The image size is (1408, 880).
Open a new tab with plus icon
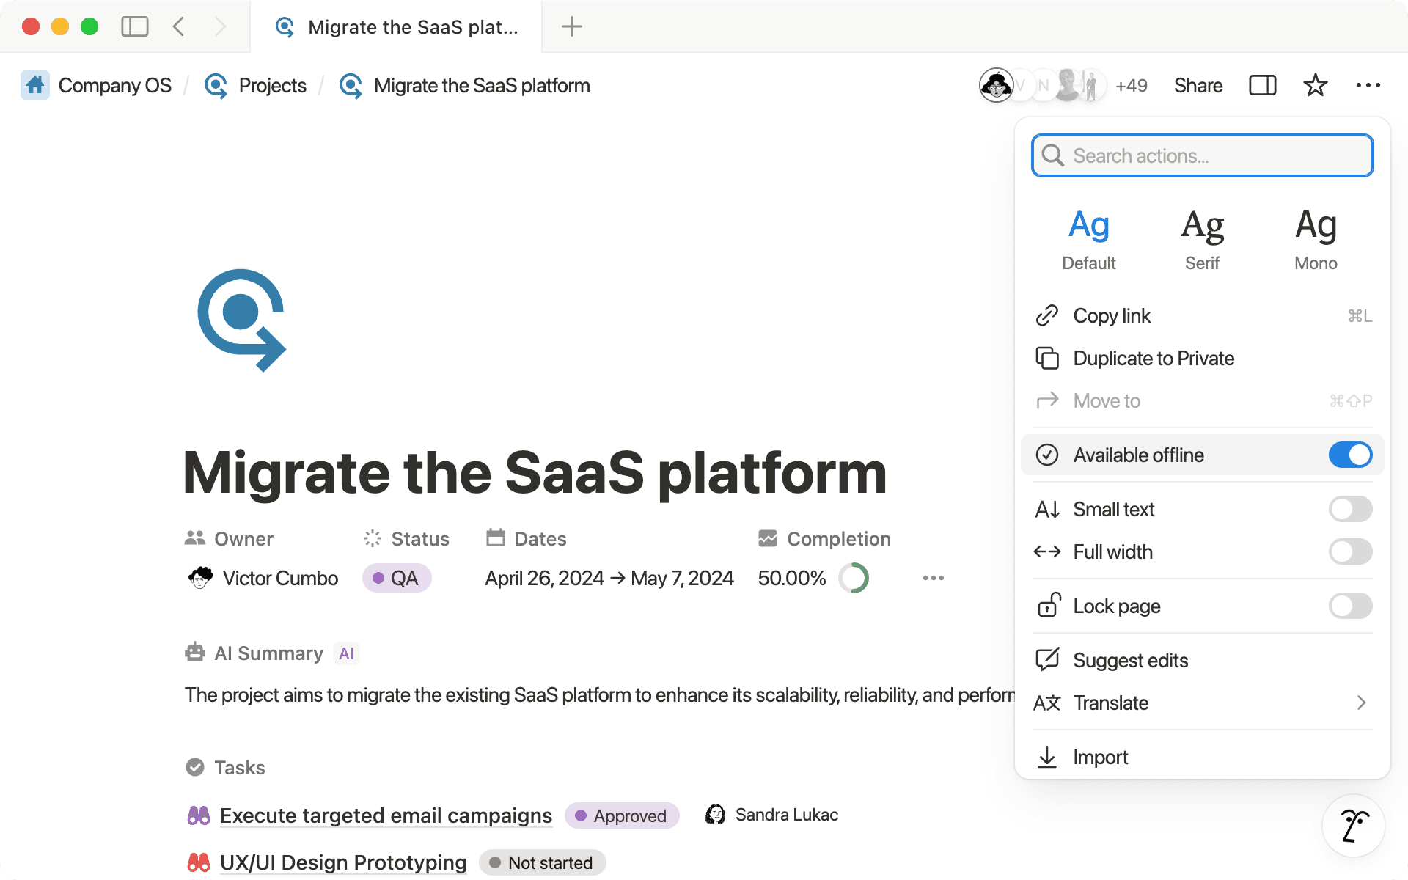571,27
